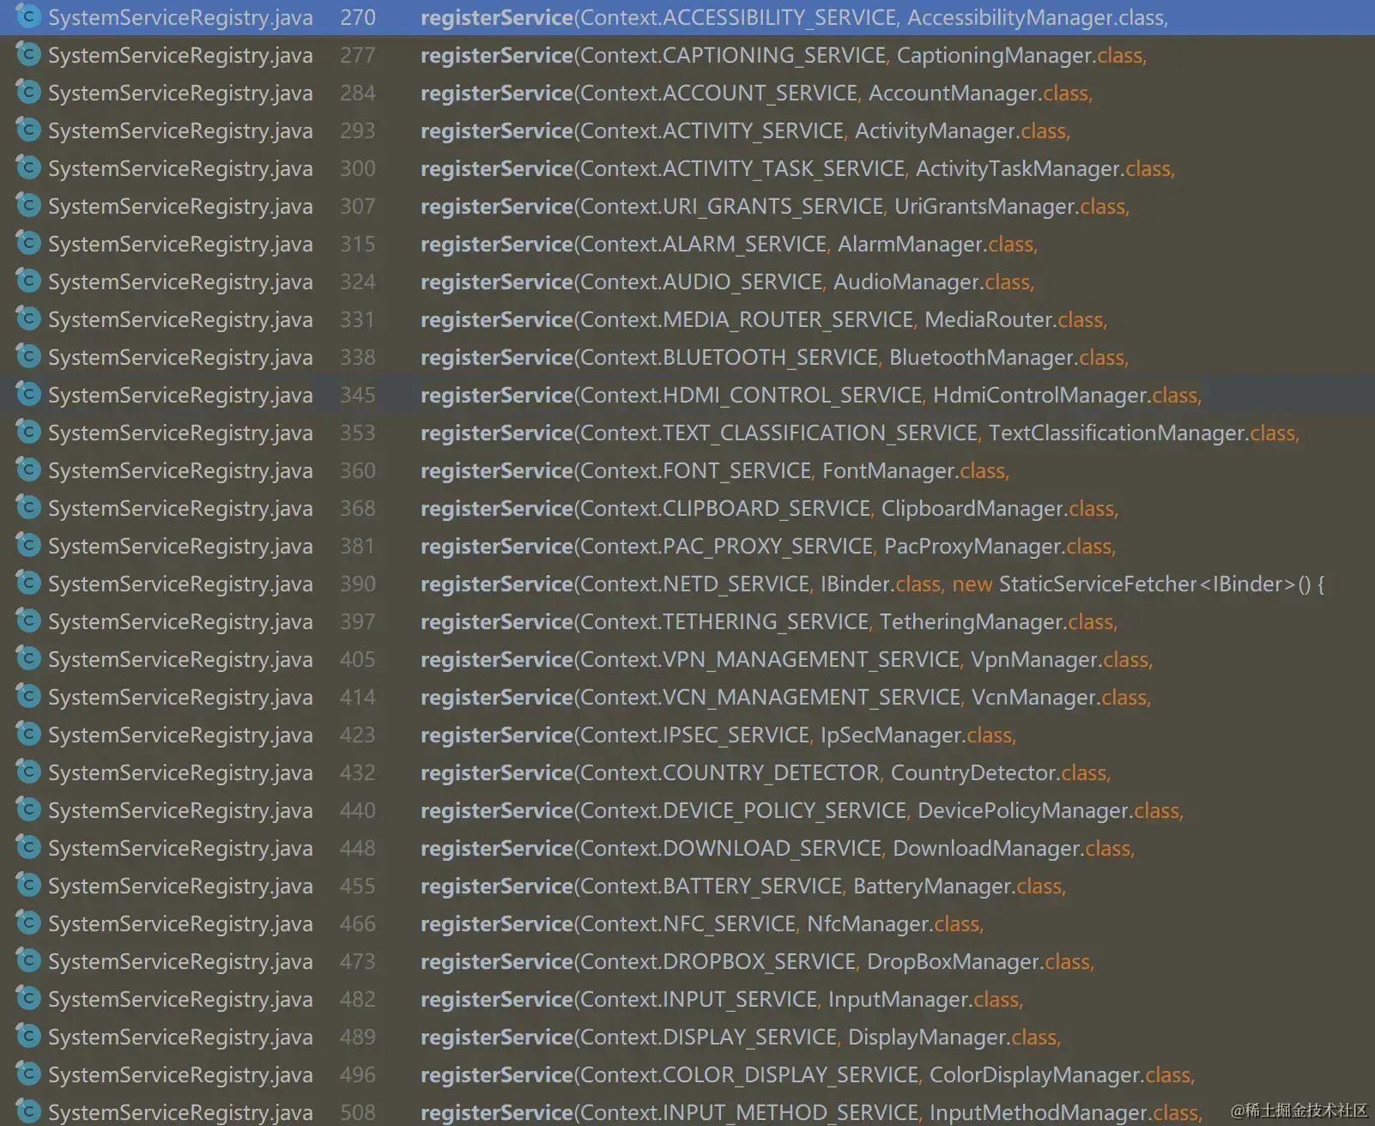Click the class icon on line 405 row
The image size is (1375, 1126).
(x=28, y=658)
